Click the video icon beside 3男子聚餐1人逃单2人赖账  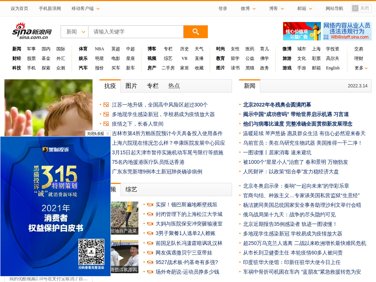(150, 234)
